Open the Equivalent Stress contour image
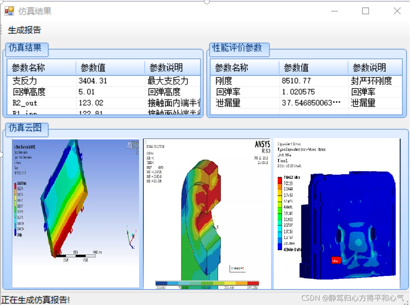 pos(337,214)
